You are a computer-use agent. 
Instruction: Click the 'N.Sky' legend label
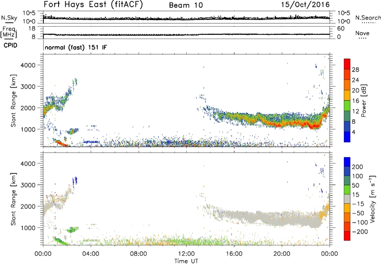pyautogui.click(x=9, y=18)
